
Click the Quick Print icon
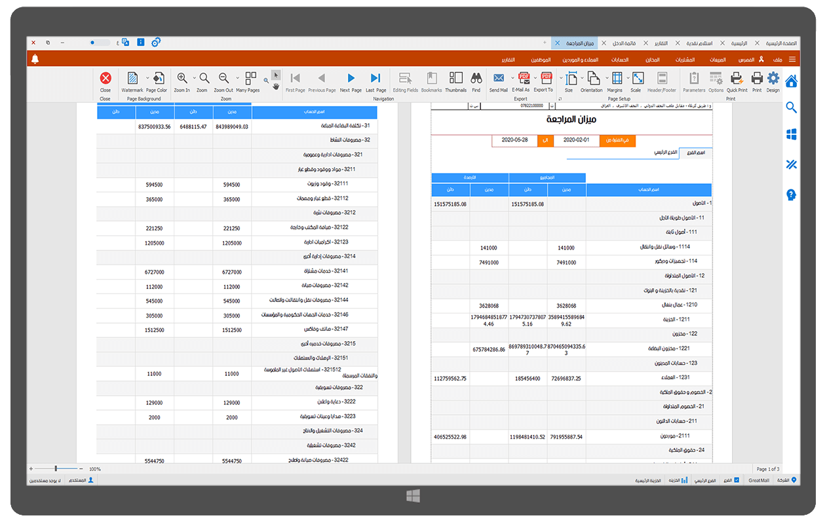[737, 80]
